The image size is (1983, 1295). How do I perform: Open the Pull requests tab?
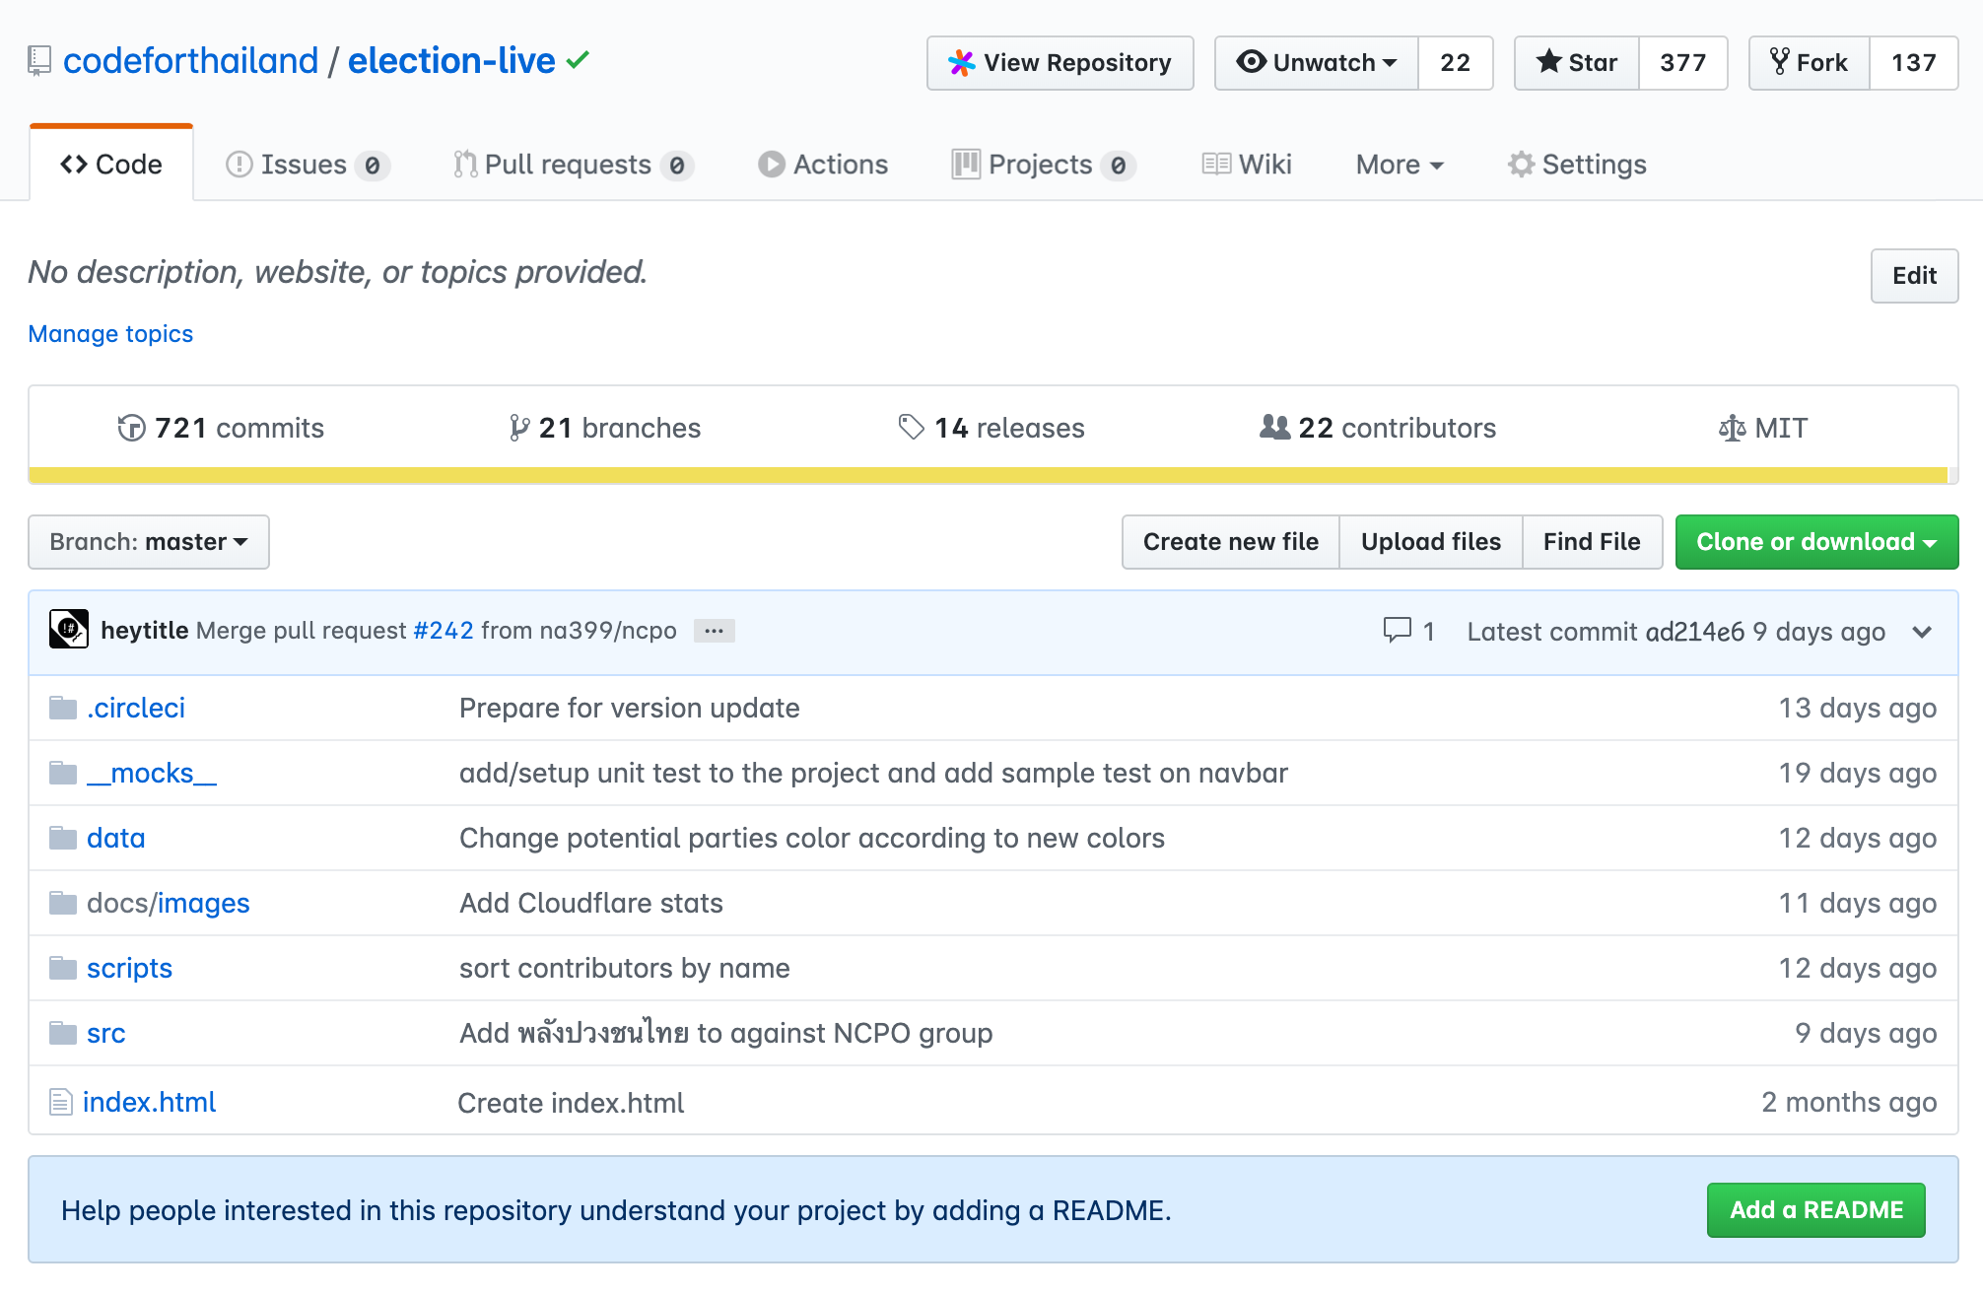point(574,165)
